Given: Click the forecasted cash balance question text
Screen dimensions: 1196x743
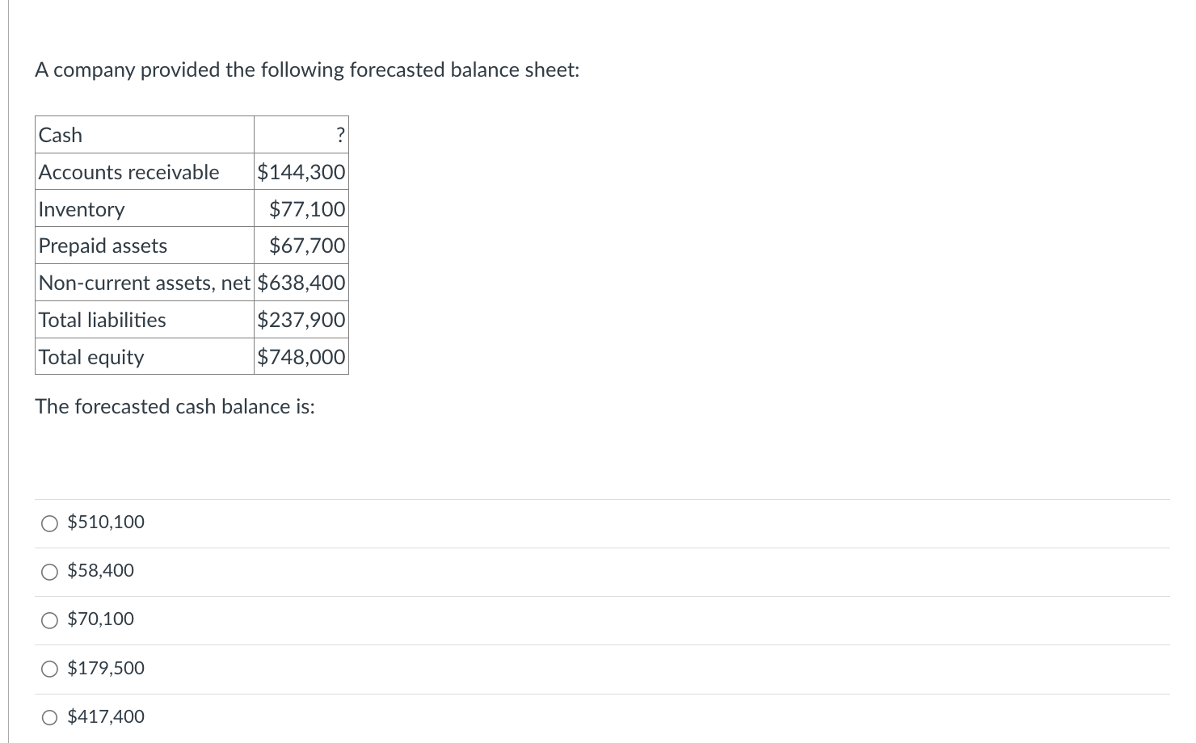Looking at the screenshot, I should pyautogui.click(x=175, y=406).
